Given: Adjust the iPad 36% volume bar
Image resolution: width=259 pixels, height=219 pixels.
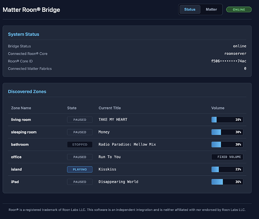Looking at the screenshot, I should coord(227,182).
